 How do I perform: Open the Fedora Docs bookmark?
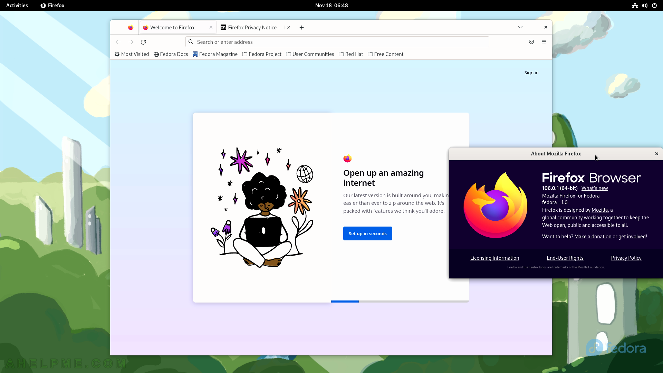[x=171, y=54]
